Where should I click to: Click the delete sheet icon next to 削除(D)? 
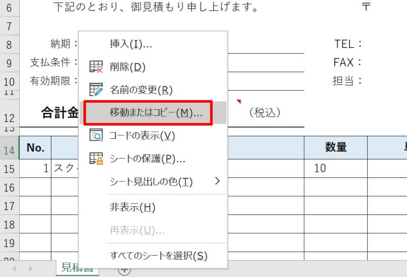(x=96, y=67)
